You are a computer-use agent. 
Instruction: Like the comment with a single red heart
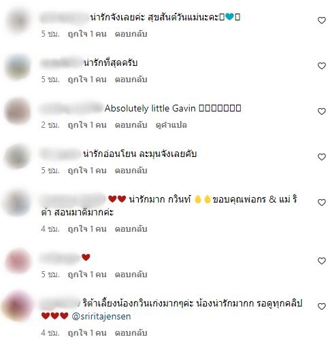tap(321, 261)
